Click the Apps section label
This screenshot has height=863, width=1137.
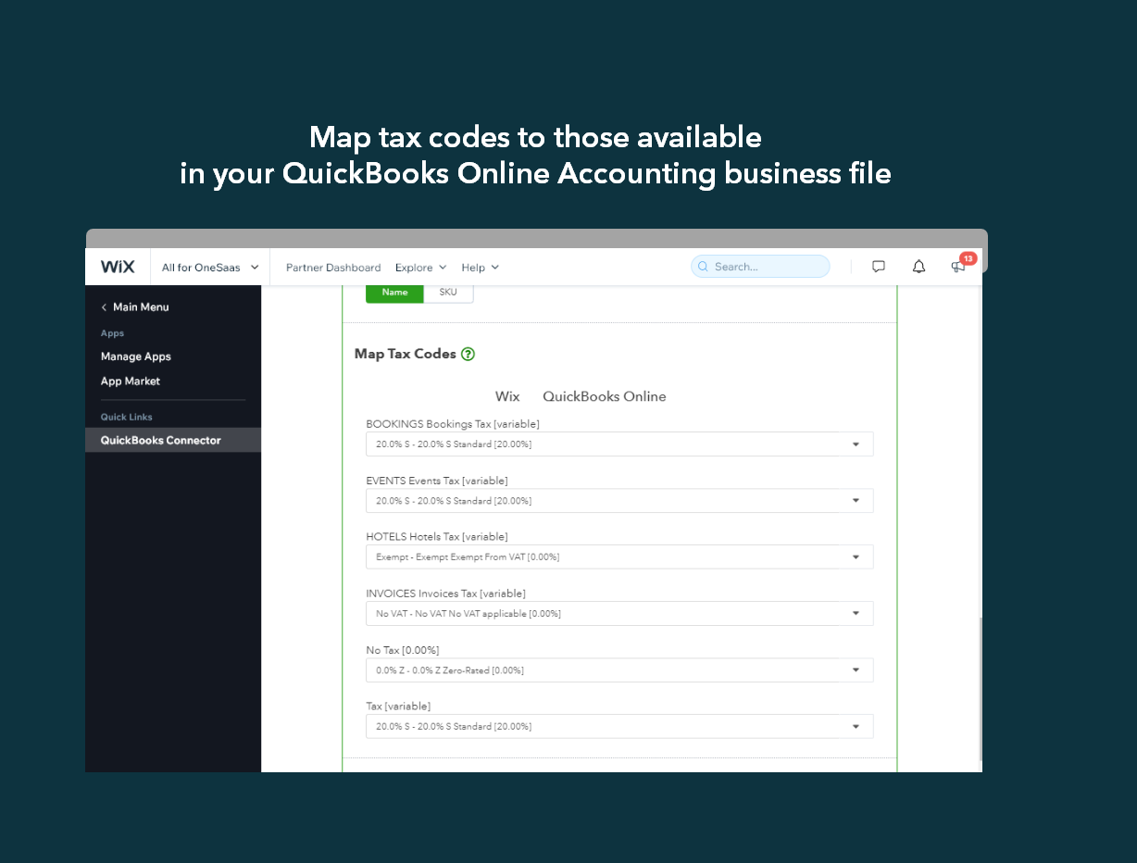click(x=112, y=333)
